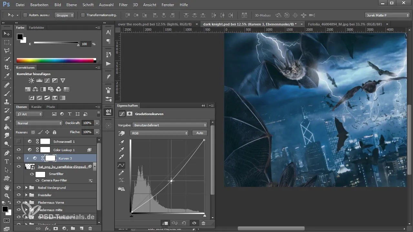Open layer styles fx at panel bottom
The height and width of the screenshot is (232, 413).
pos(47,228)
